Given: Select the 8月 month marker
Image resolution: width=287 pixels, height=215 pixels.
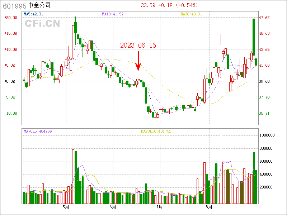Looking at the screenshot, I should [x=209, y=207].
